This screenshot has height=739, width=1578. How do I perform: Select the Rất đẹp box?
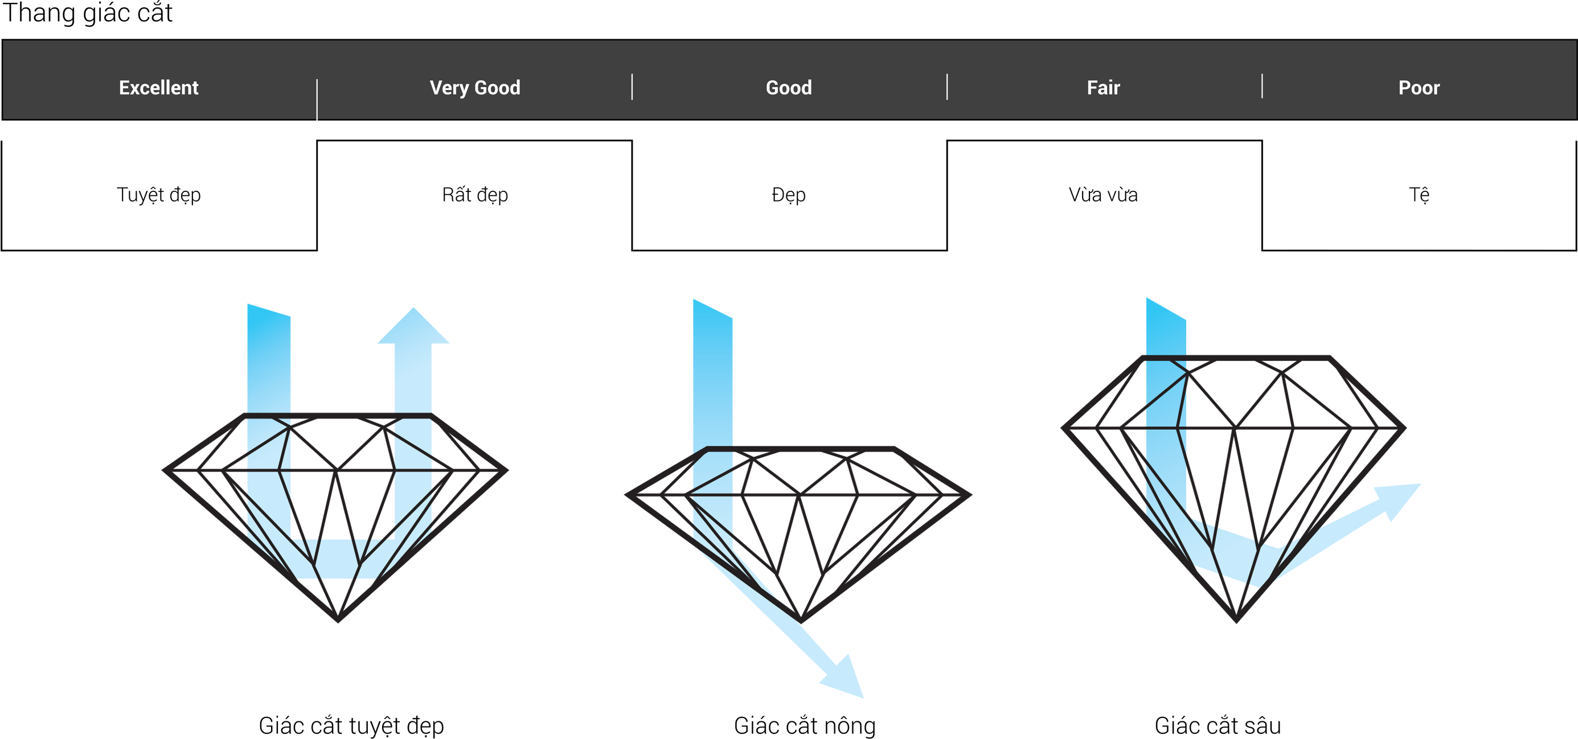tap(475, 195)
